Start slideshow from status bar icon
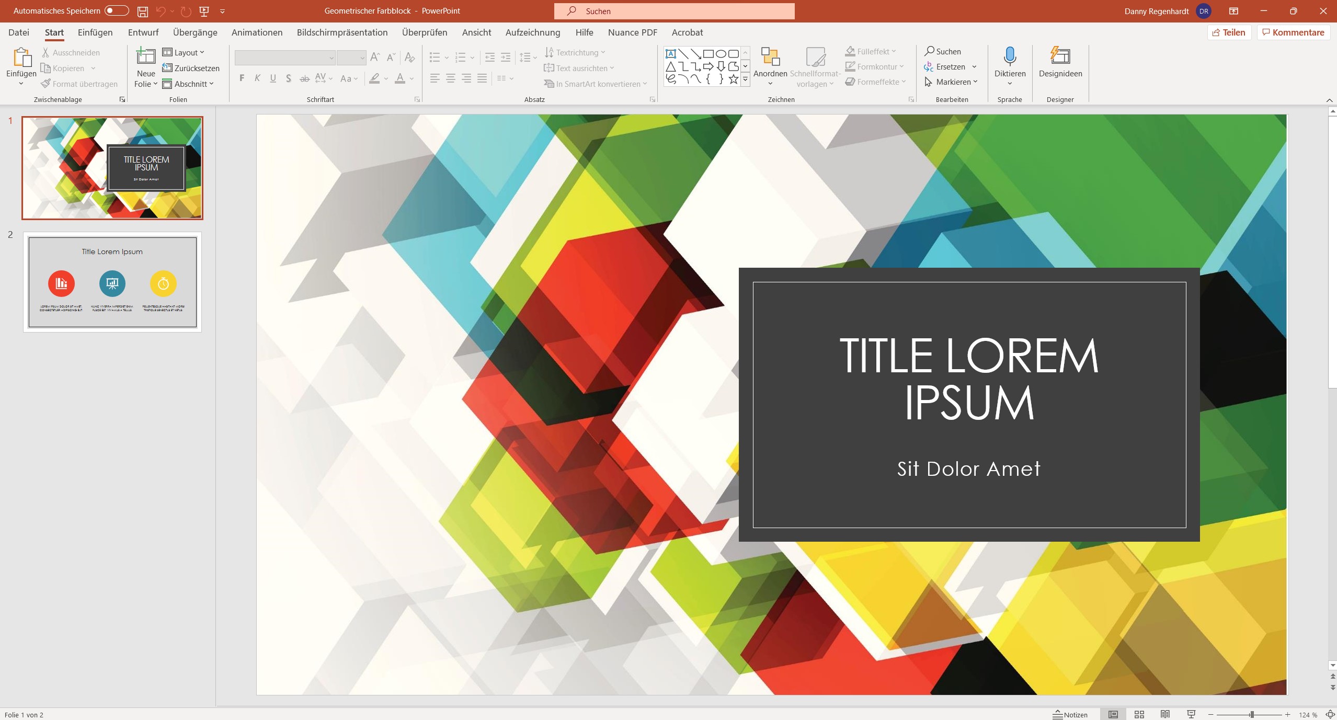Image resolution: width=1337 pixels, height=720 pixels. coord(1191,714)
